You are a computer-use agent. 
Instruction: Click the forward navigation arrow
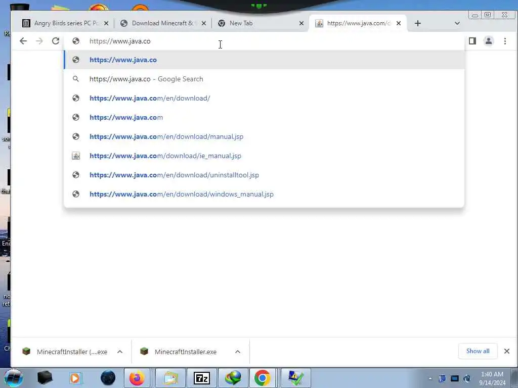pos(39,41)
